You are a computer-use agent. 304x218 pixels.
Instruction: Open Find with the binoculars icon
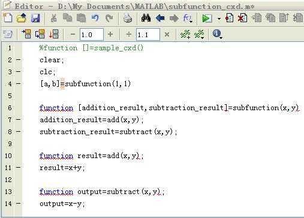[x=146, y=18]
